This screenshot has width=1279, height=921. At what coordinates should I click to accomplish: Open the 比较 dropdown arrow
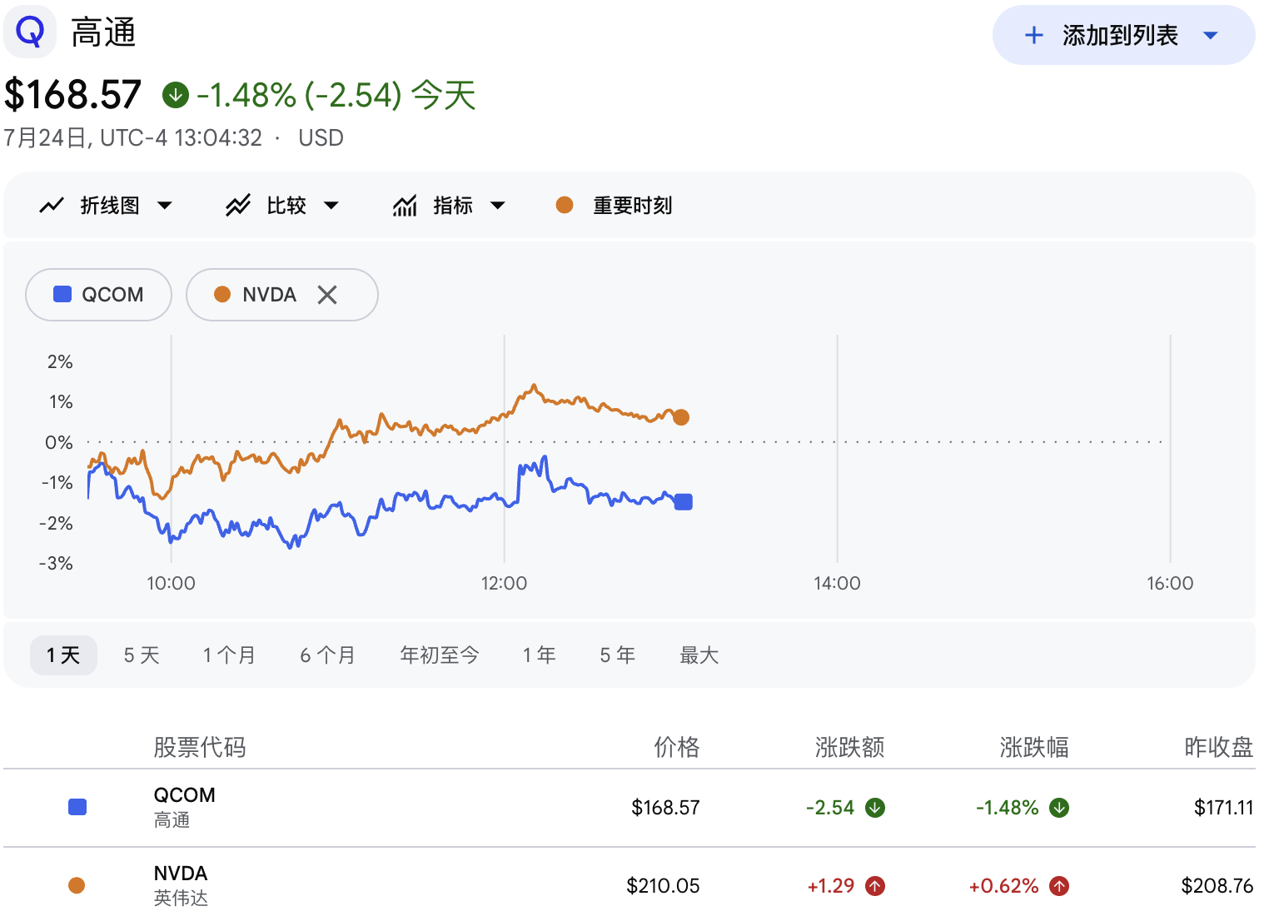(x=331, y=206)
